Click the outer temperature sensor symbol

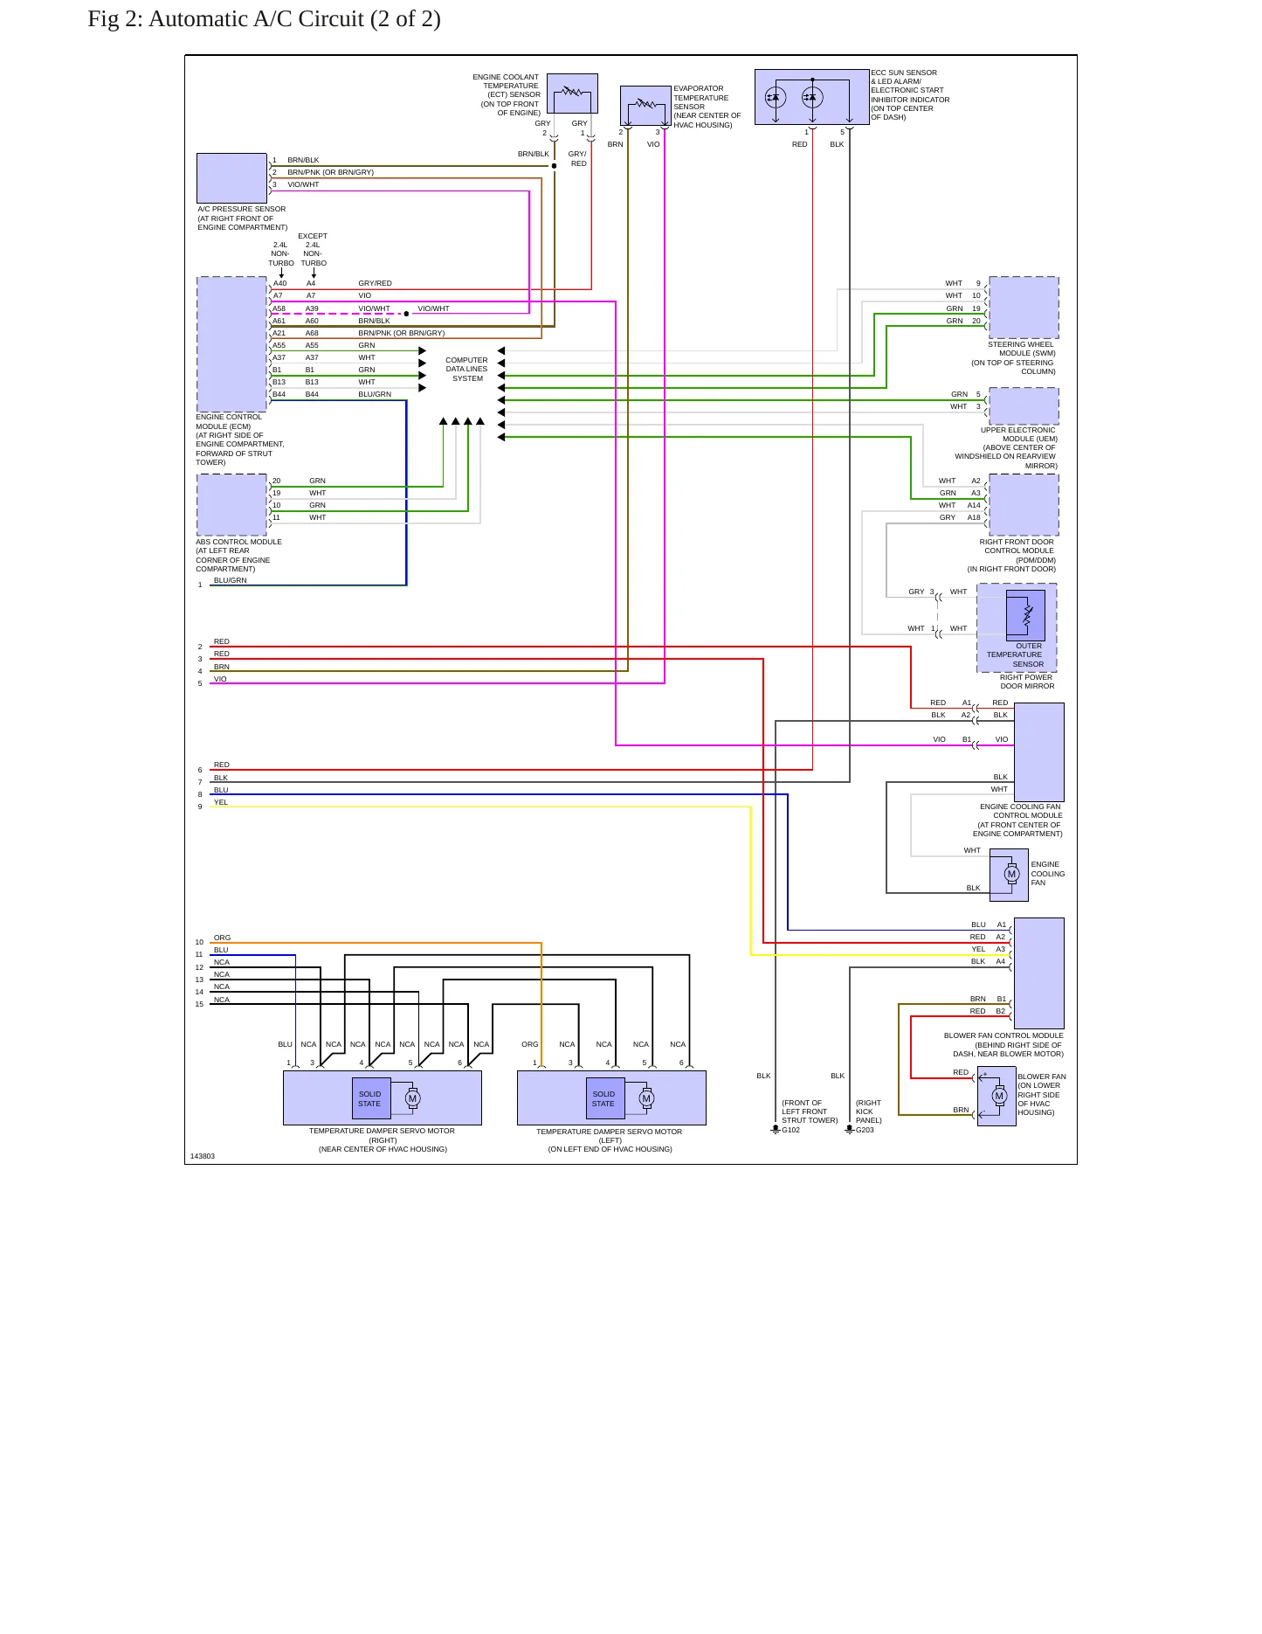point(1025,615)
